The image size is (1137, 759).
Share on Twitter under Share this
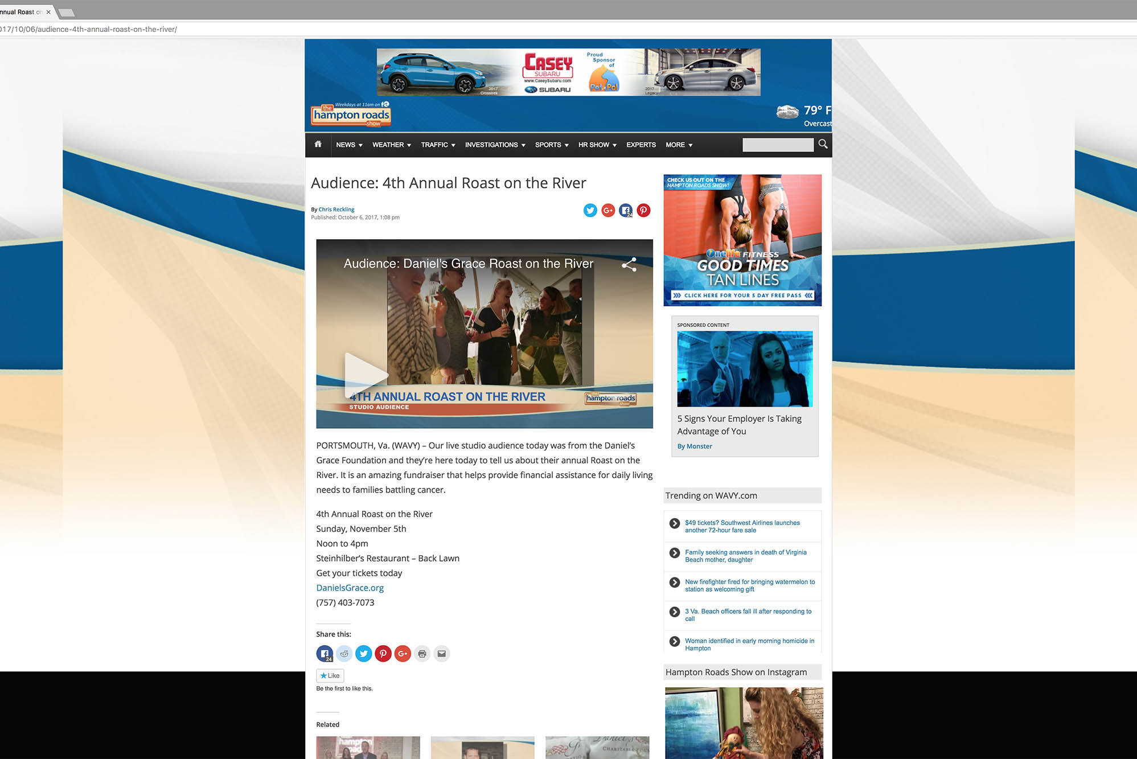(363, 654)
